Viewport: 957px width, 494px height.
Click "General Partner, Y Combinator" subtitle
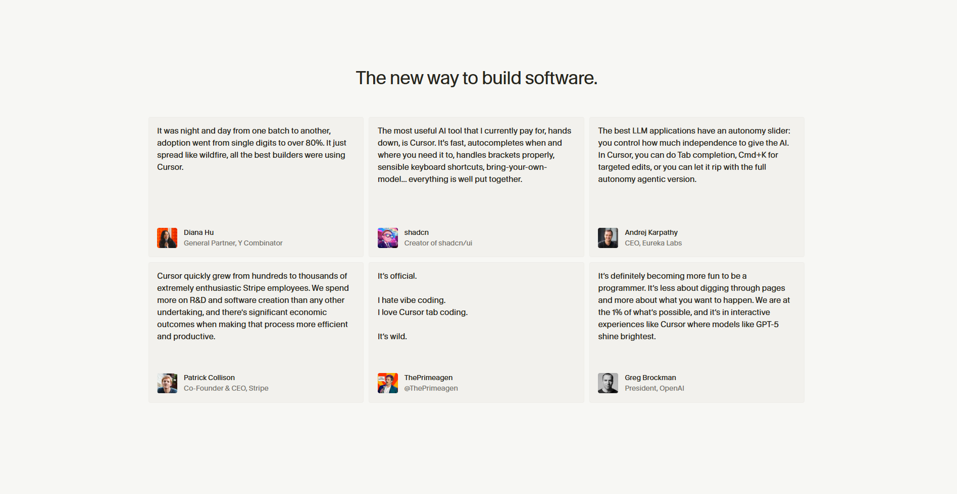233,243
